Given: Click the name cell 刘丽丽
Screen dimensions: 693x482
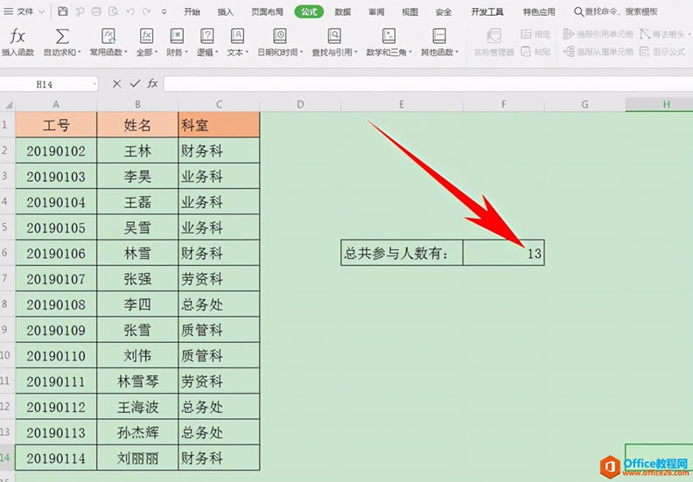Looking at the screenshot, I should tap(137, 458).
